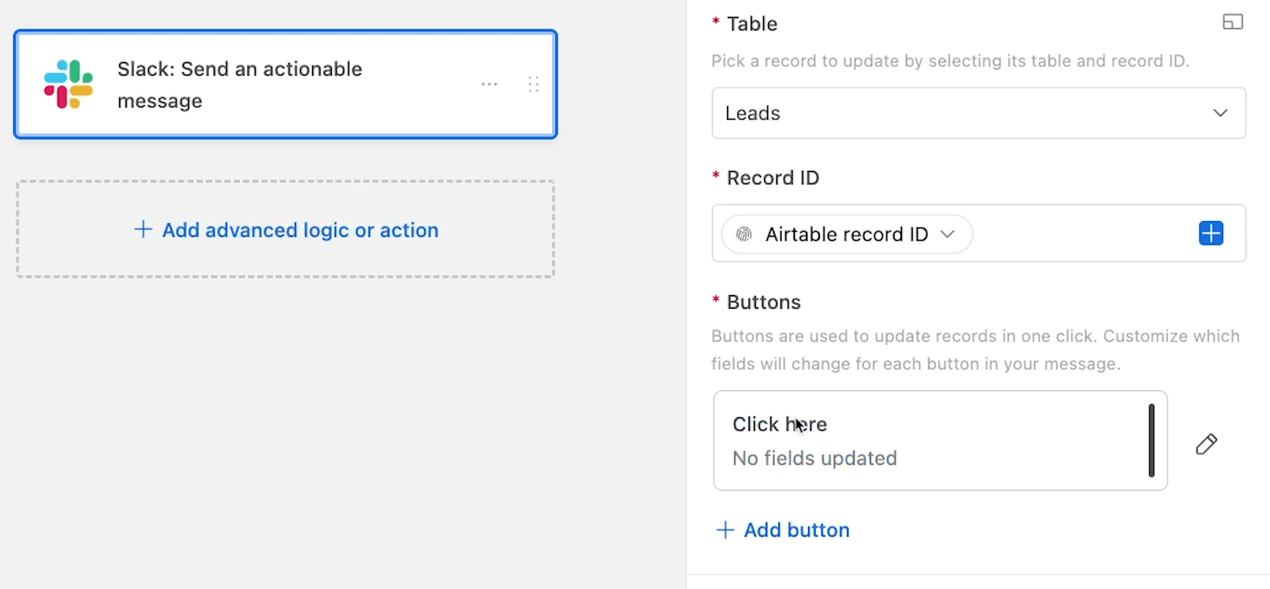Click the blue plus icon in Record ID

[1211, 233]
